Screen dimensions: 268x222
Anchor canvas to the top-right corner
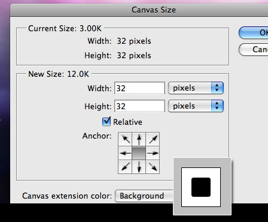153,139
